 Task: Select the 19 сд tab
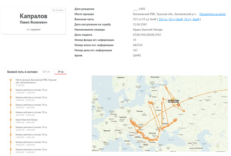[x=60, y=72]
